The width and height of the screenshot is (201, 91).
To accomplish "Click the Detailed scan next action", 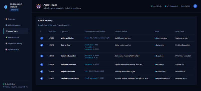I will [180, 71].
